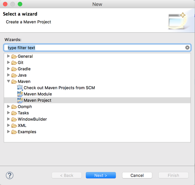Click the WindowBuilder folder icon
This screenshot has width=195, height=185.
(x=14, y=119)
